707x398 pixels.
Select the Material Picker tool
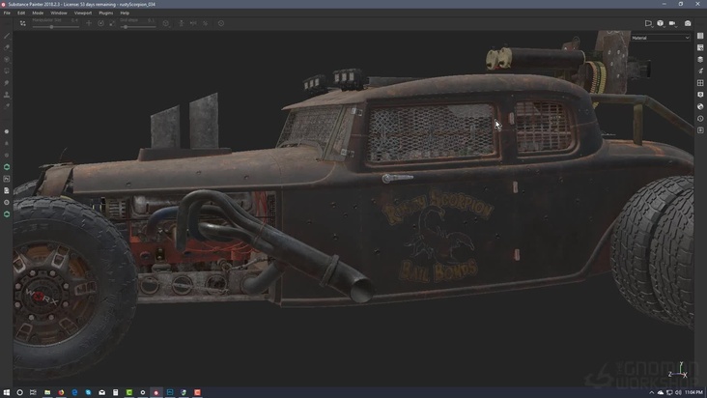point(7,106)
